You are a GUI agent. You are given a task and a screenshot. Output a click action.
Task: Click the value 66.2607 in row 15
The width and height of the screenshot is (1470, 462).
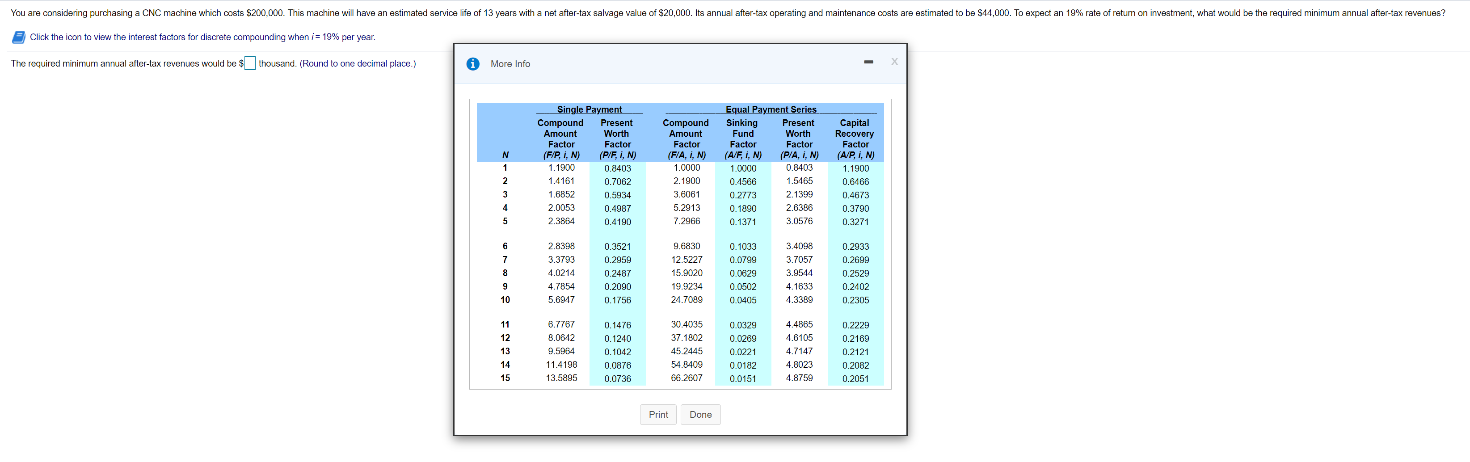point(687,378)
